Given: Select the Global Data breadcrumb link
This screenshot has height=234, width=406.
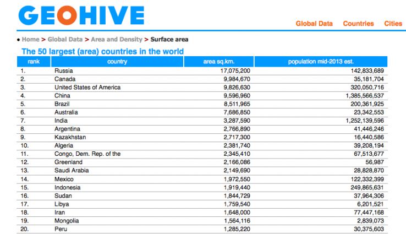Looking at the screenshot, I should click(65, 40).
